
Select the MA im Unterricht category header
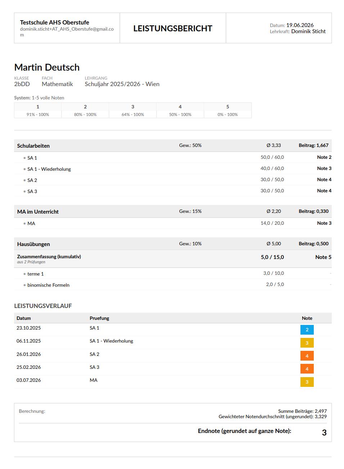tap(173, 211)
